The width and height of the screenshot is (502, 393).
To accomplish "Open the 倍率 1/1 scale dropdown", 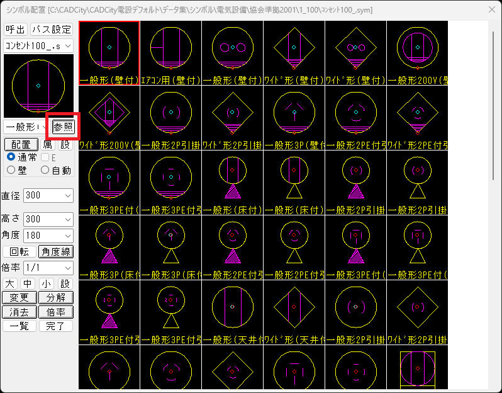I will [48, 268].
